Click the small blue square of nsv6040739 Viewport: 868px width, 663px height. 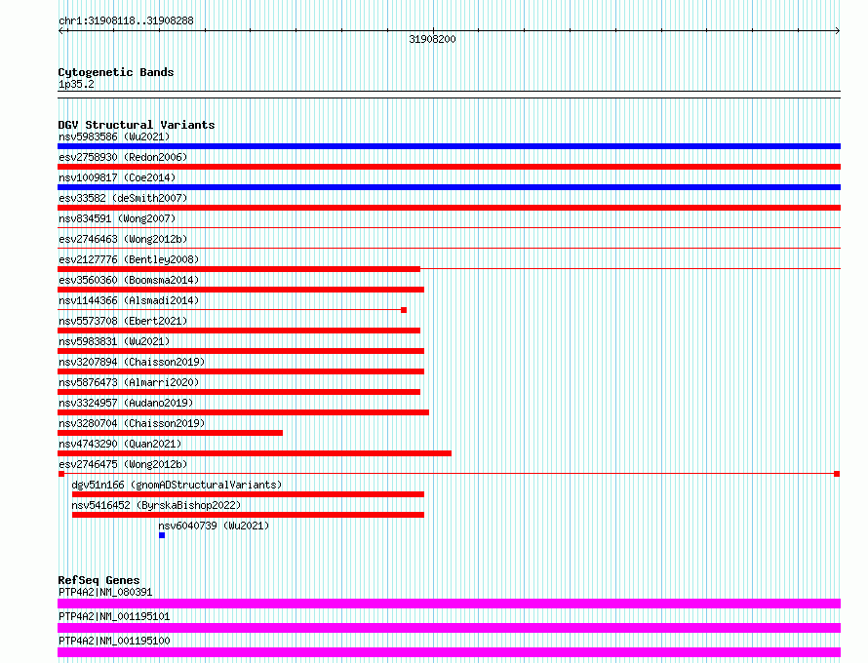pos(162,535)
